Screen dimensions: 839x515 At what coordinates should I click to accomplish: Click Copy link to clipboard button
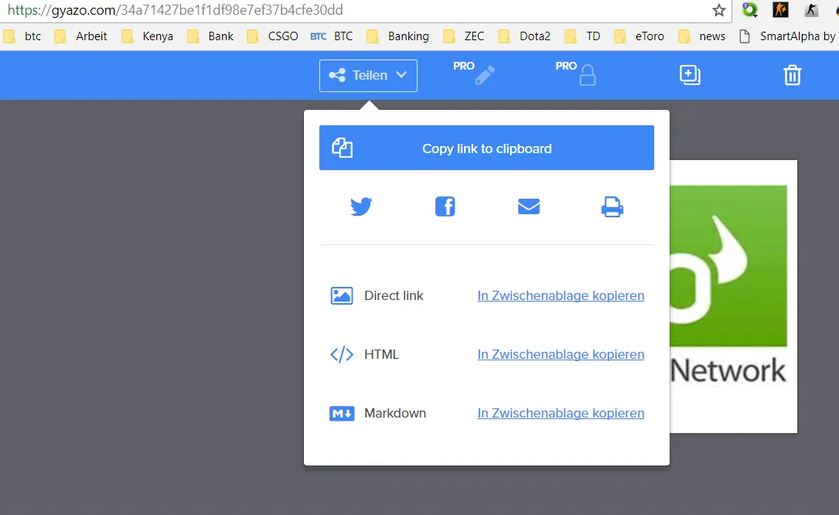pyautogui.click(x=486, y=148)
